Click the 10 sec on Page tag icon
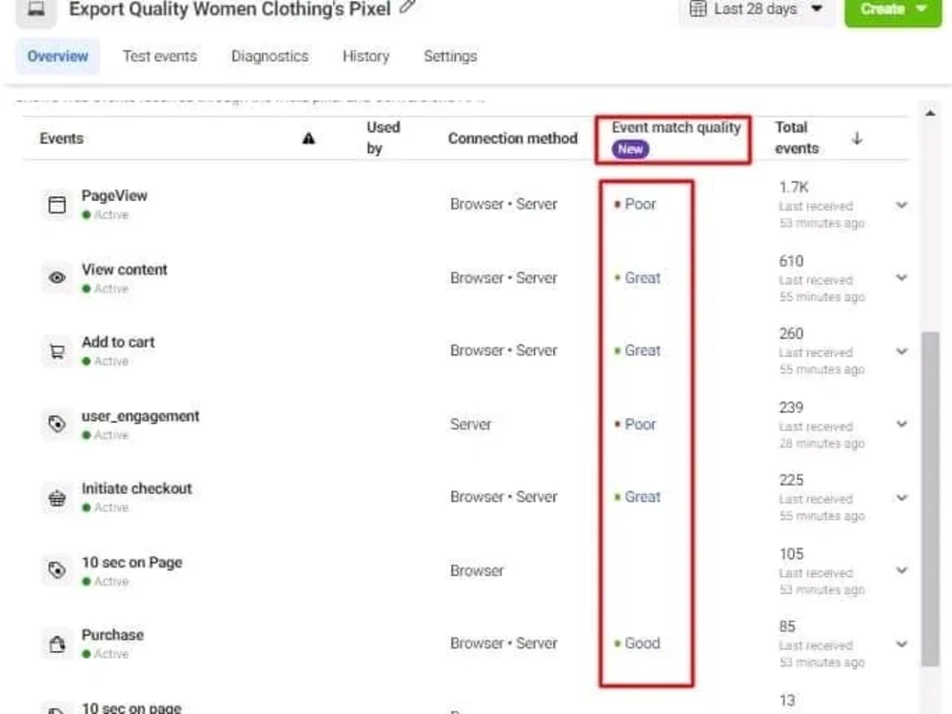This screenshot has width=952, height=714. 57,570
